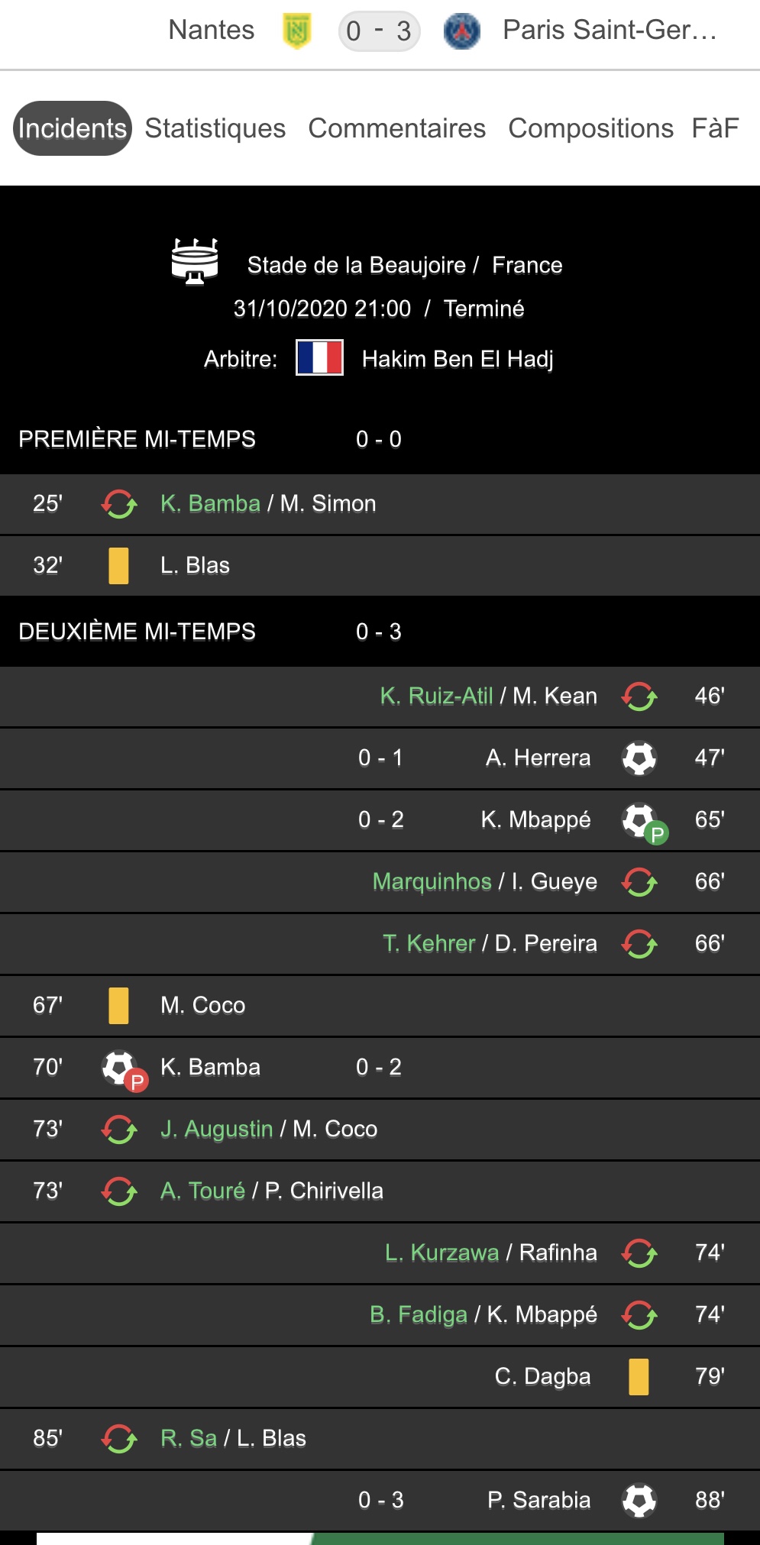Open the Commentaires tab
The image size is (760, 1545).
click(397, 128)
